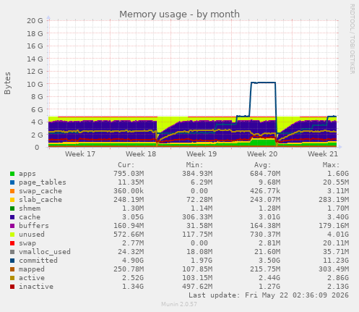Select the 'active' legend label
This screenshot has height=312, width=359.
(32, 278)
